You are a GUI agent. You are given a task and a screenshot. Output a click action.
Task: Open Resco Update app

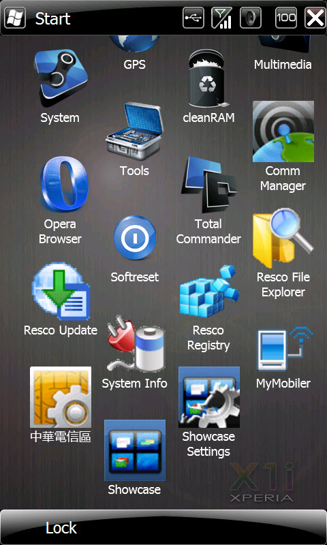(x=61, y=291)
